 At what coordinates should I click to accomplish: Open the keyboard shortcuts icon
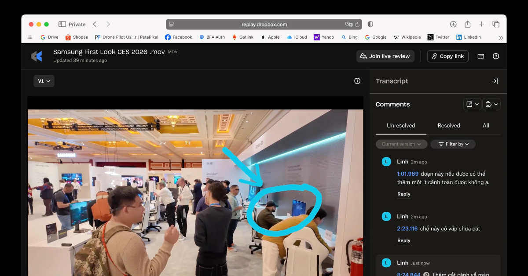click(480, 56)
